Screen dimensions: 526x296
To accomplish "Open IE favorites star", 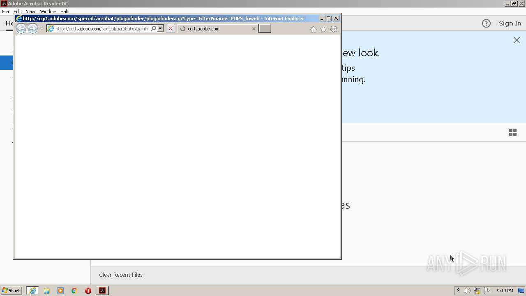I will [x=323, y=29].
